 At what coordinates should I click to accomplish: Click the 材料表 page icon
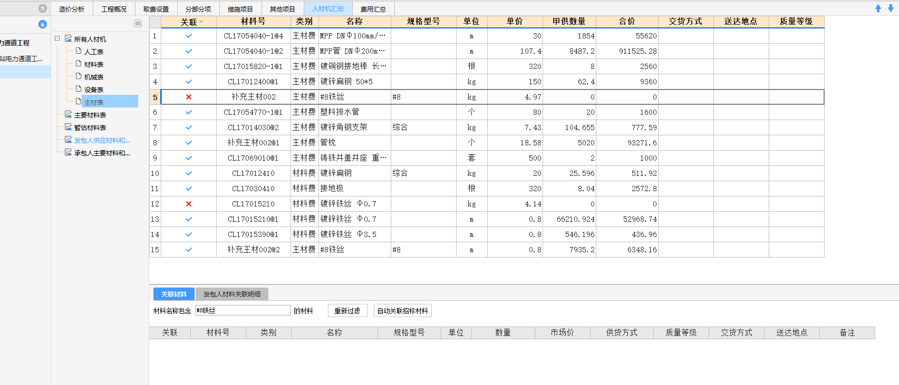tap(79, 64)
